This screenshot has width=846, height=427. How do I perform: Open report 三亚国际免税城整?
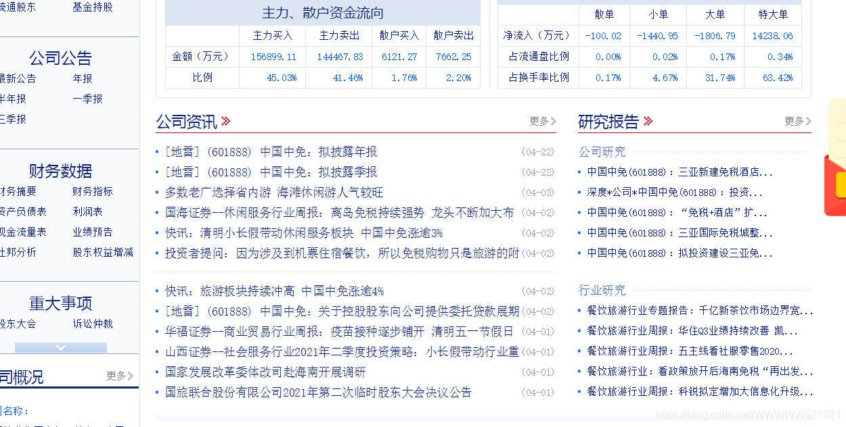(x=680, y=233)
